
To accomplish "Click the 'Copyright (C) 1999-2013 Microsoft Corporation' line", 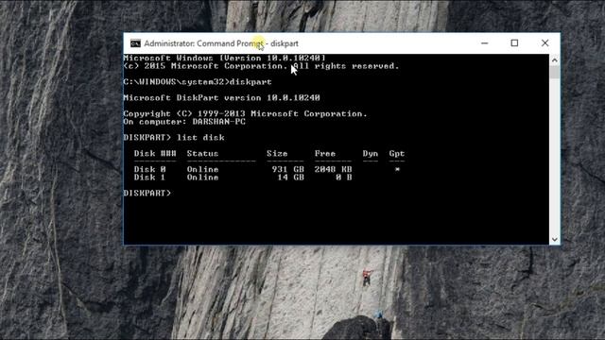I will coord(245,113).
